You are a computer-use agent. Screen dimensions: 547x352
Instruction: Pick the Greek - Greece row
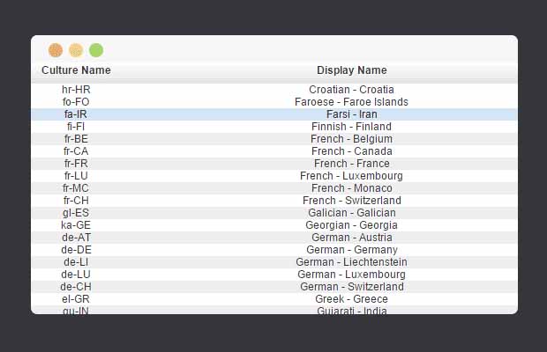274,299
